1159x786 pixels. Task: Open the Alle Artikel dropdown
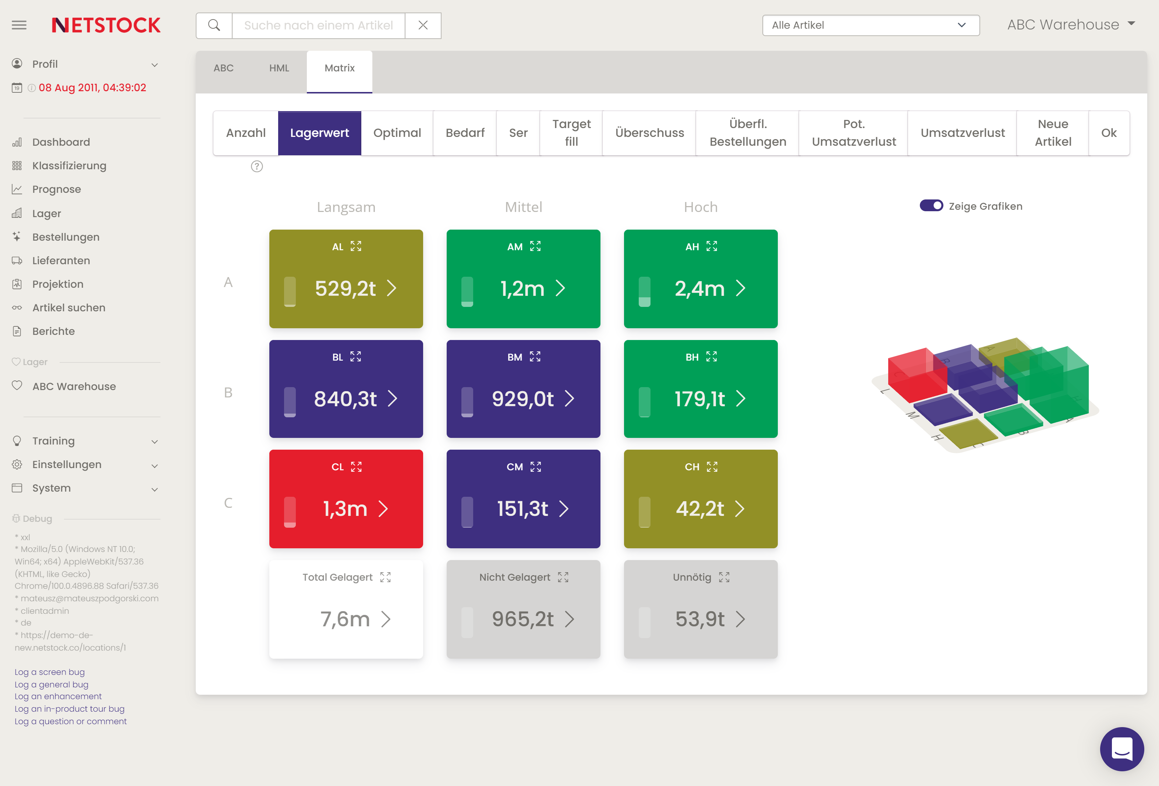point(870,25)
